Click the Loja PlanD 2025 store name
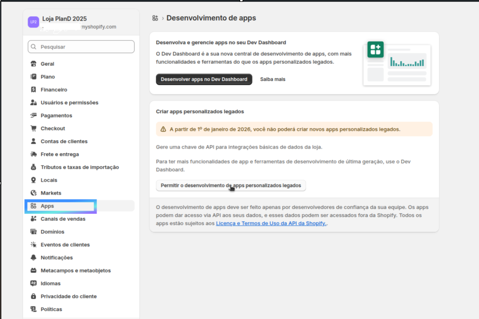479x319 pixels. [x=64, y=19]
